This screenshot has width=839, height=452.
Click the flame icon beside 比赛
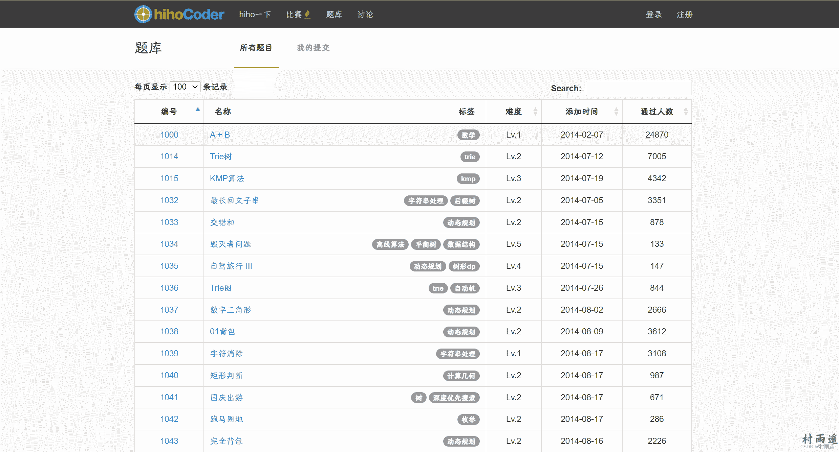click(x=307, y=14)
